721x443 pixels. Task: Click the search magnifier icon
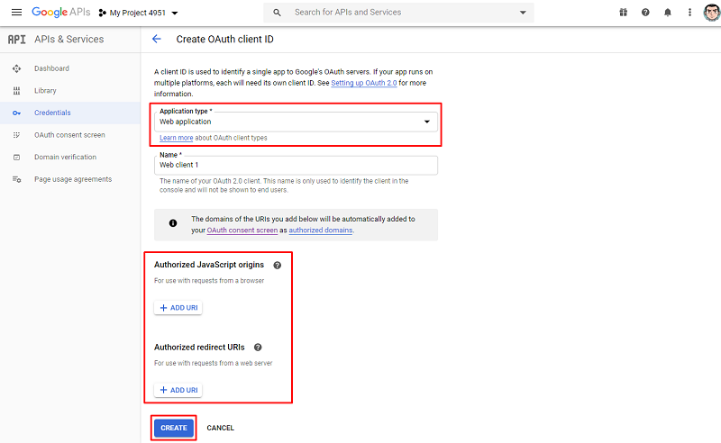pos(277,13)
